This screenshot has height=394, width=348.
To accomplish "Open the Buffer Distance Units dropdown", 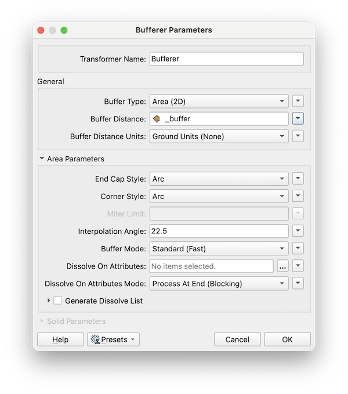I will (219, 136).
